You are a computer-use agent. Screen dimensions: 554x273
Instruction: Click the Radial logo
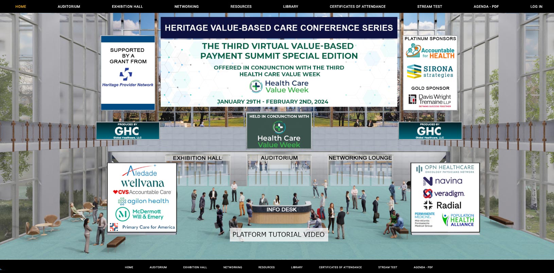[x=442, y=205]
